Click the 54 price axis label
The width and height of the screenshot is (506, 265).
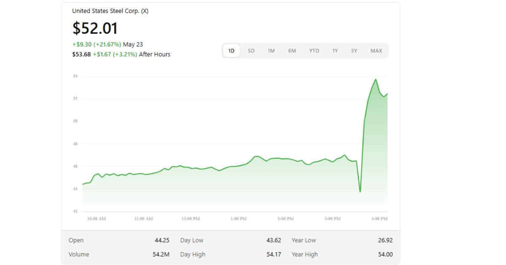click(75, 76)
